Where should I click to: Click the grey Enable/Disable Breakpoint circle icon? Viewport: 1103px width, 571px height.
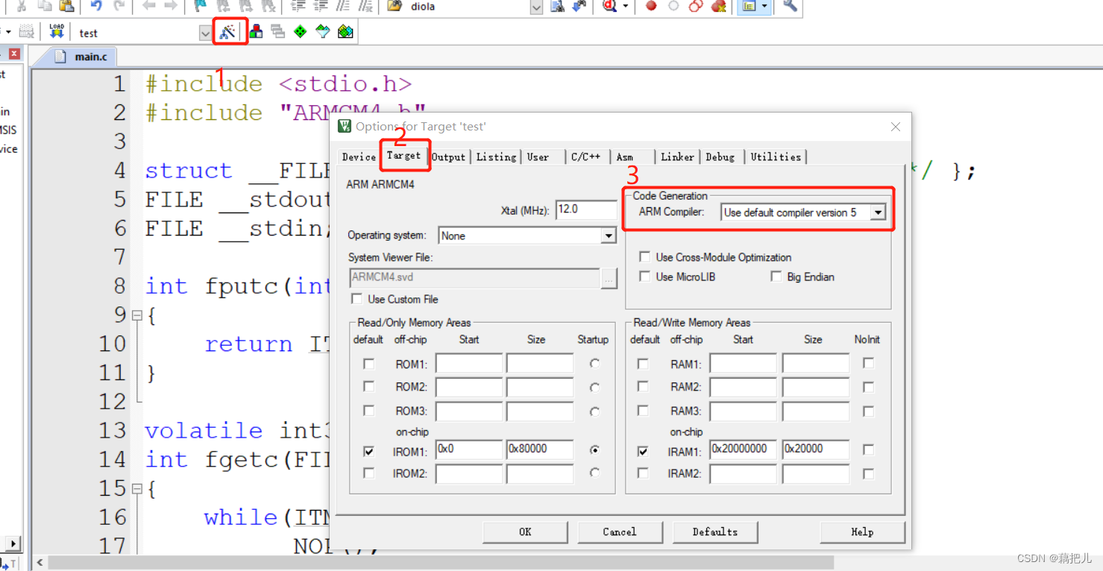[673, 6]
